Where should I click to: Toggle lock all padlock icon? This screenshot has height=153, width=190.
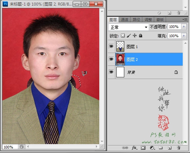(x=140, y=36)
